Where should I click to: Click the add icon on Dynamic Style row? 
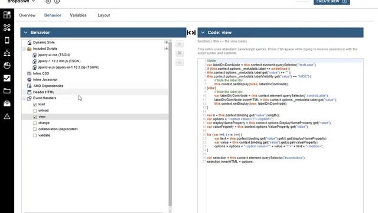click(x=166, y=42)
